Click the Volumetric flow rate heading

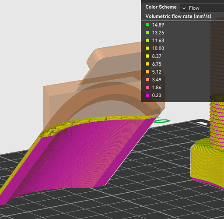click(178, 16)
